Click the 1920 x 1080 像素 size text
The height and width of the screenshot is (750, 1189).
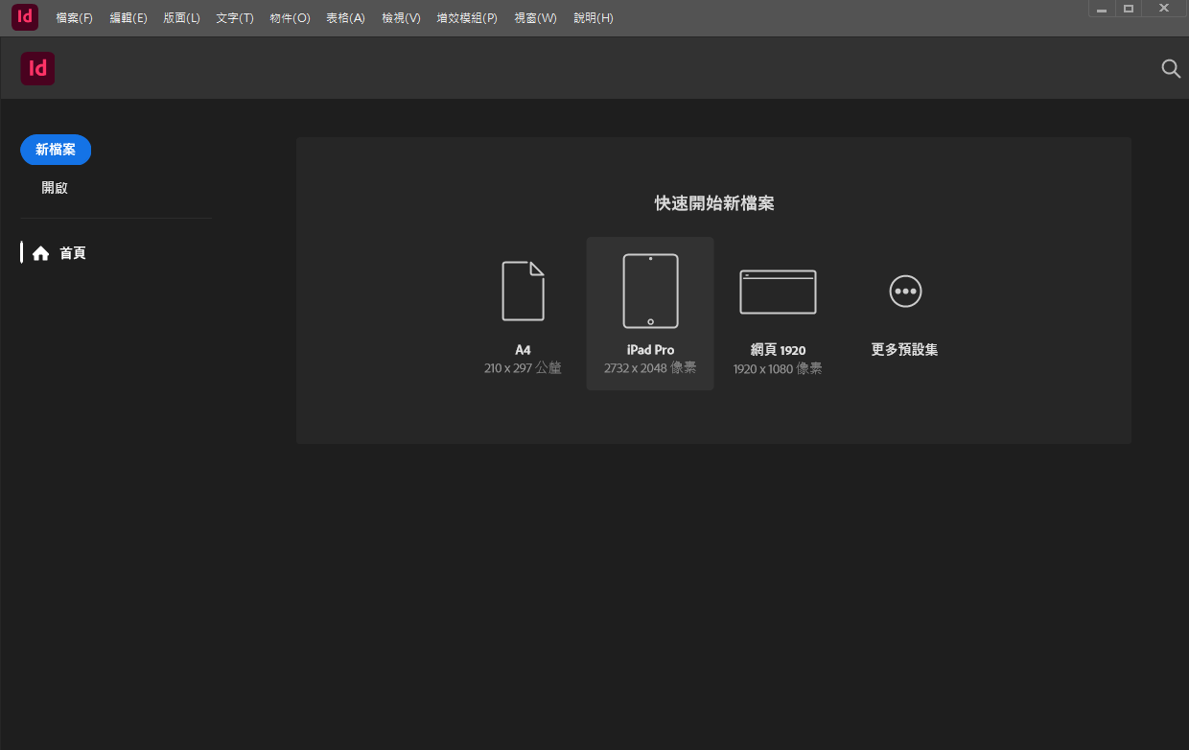pyautogui.click(x=778, y=368)
